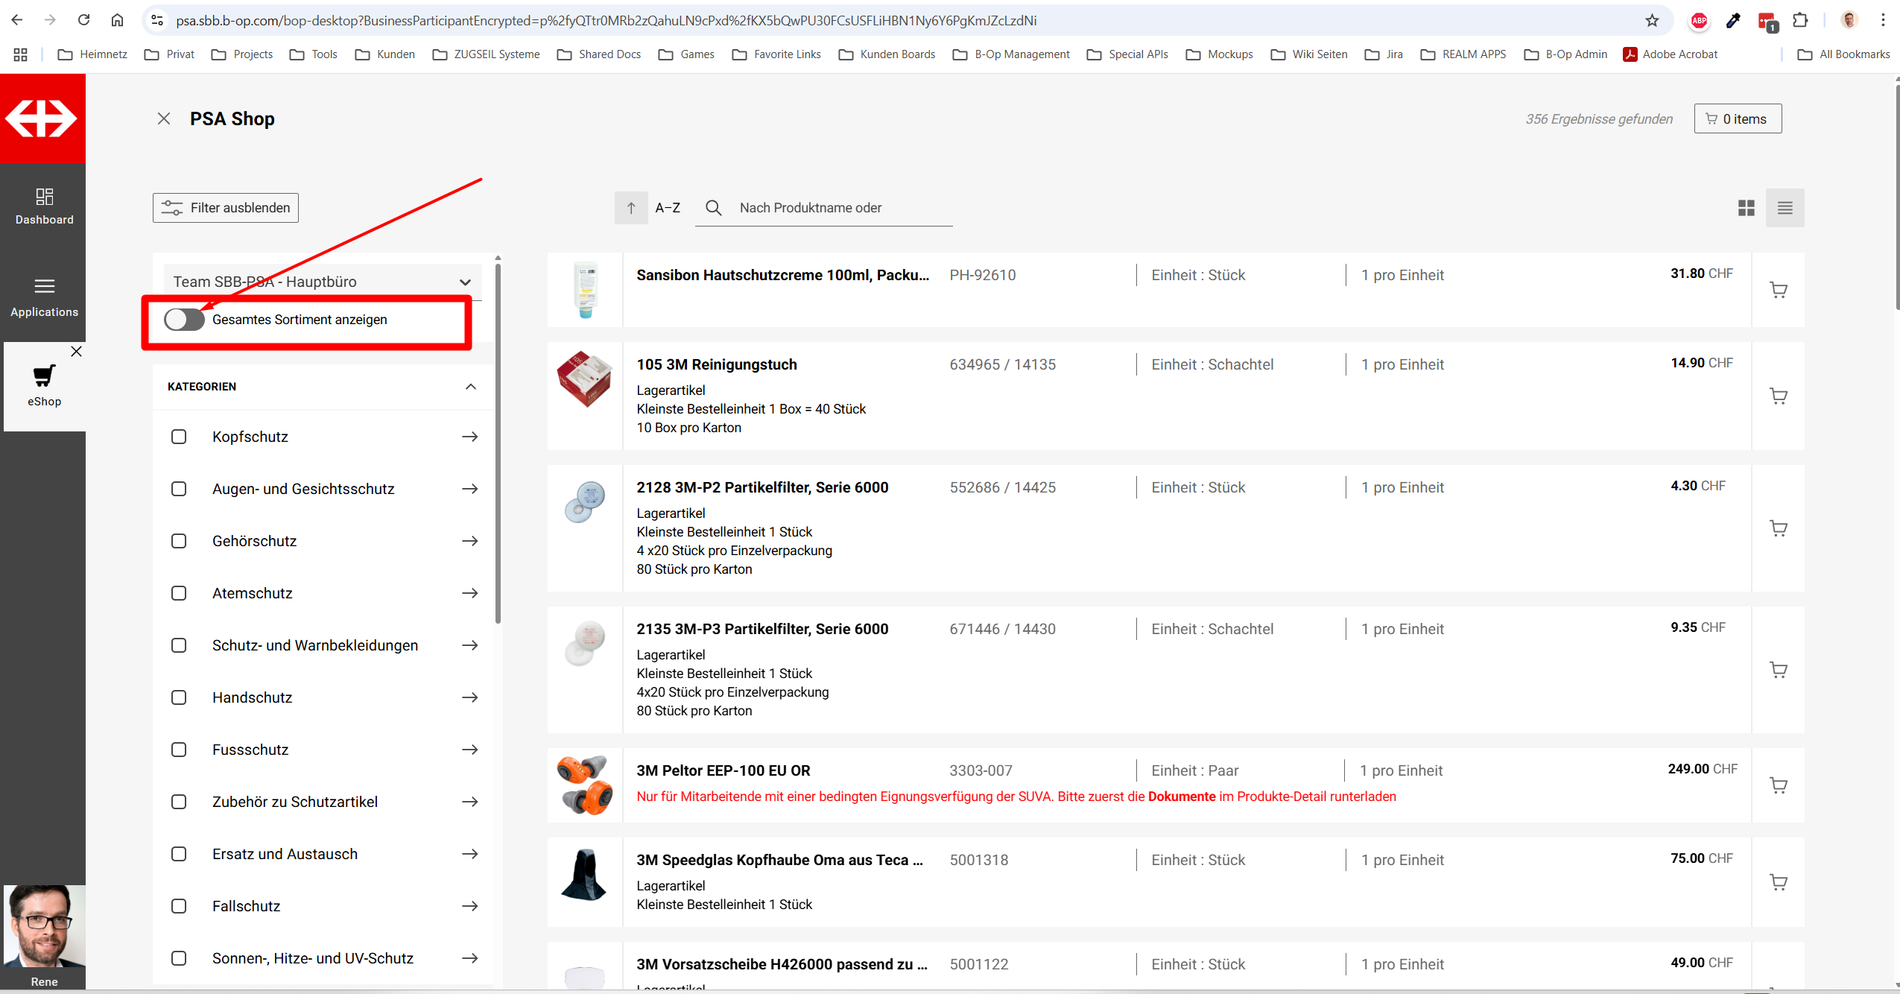Viewport: 1900px width, 994px height.
Task: Open the Dashboard sidebar icon
Action: [x=44, y=206]
